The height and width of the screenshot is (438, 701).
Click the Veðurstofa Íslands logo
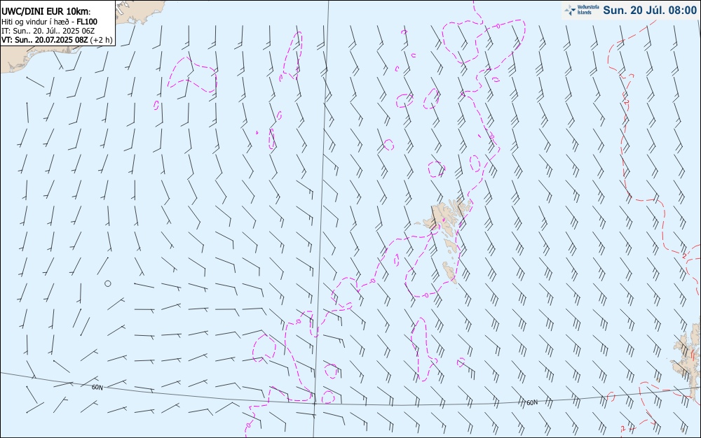point(582,10)
